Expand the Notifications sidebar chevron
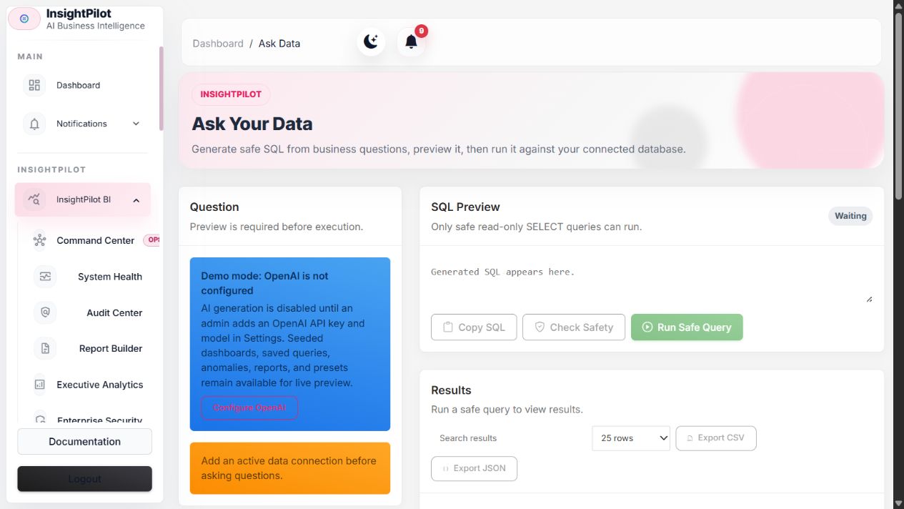Image resolution: width=904 pixels, height=509 pixels. [136, 124]
